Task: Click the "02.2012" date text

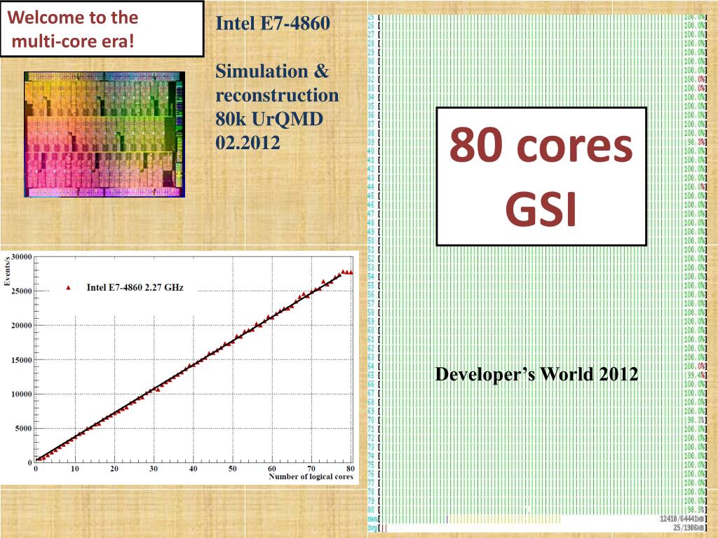Action: pyautogui.click(x=248, y=143)
